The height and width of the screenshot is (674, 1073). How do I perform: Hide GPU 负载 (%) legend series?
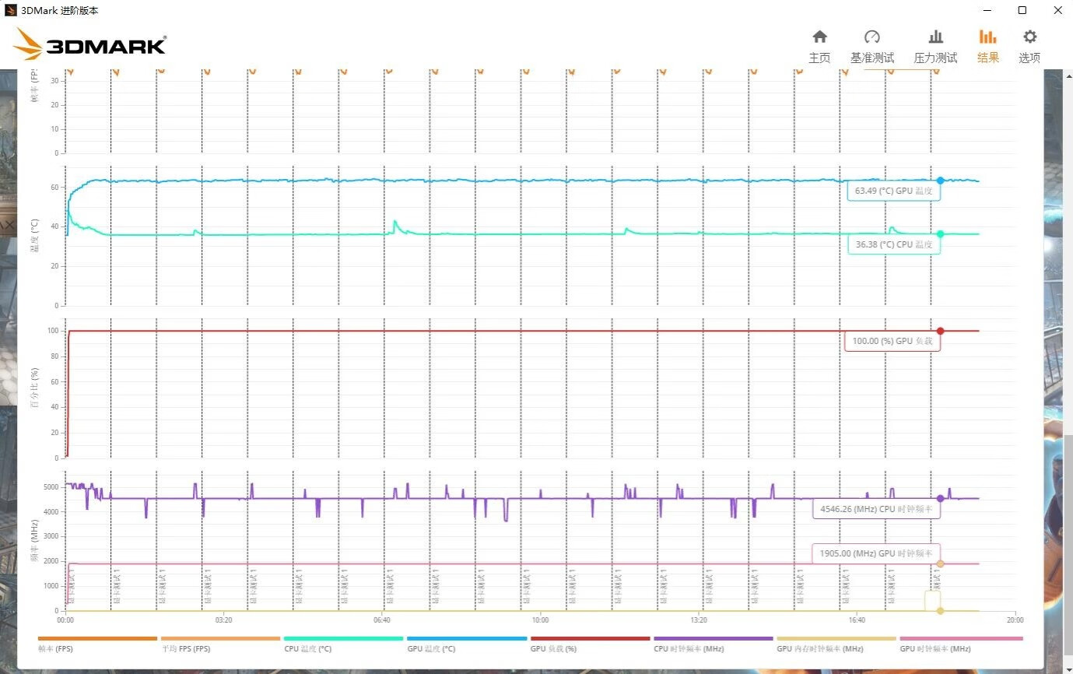(x=553, y=648)
